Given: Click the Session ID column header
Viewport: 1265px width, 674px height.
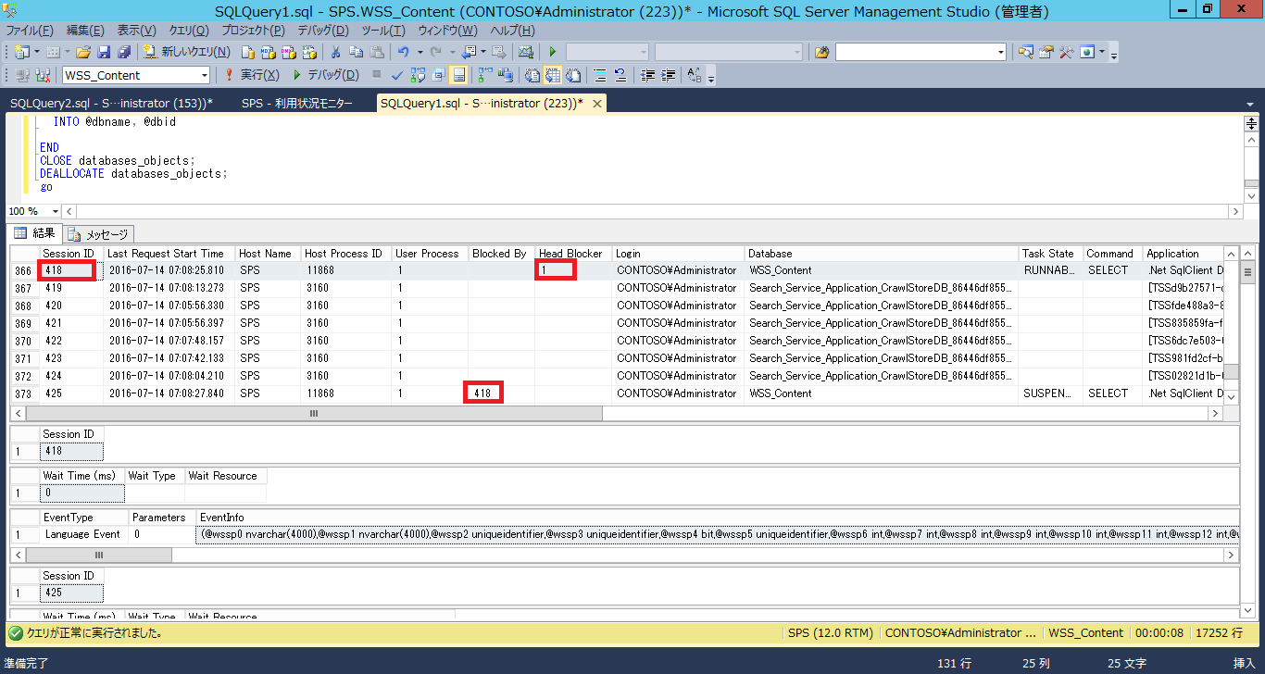Looking at the screenshot, I should pos(69,254).
